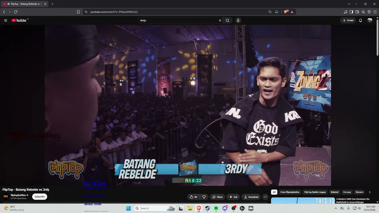Clear the search box with the X
The image size is (379, 213).
(220, 20)
